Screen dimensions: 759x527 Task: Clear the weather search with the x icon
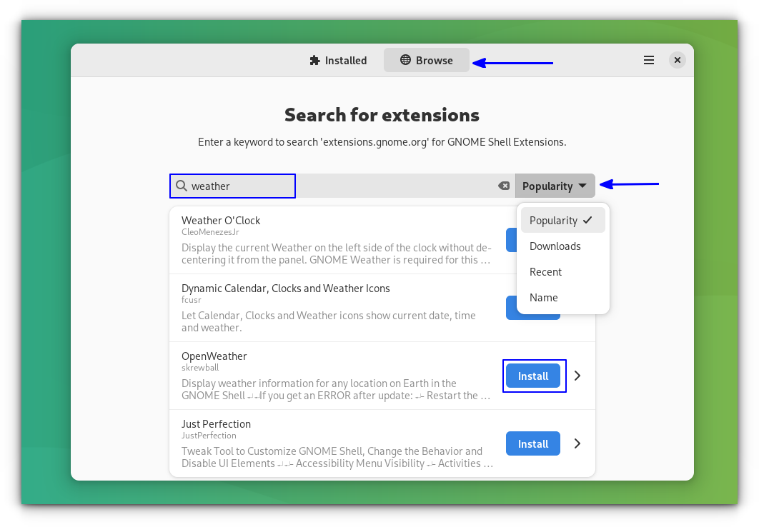click(x=504, y=186)
